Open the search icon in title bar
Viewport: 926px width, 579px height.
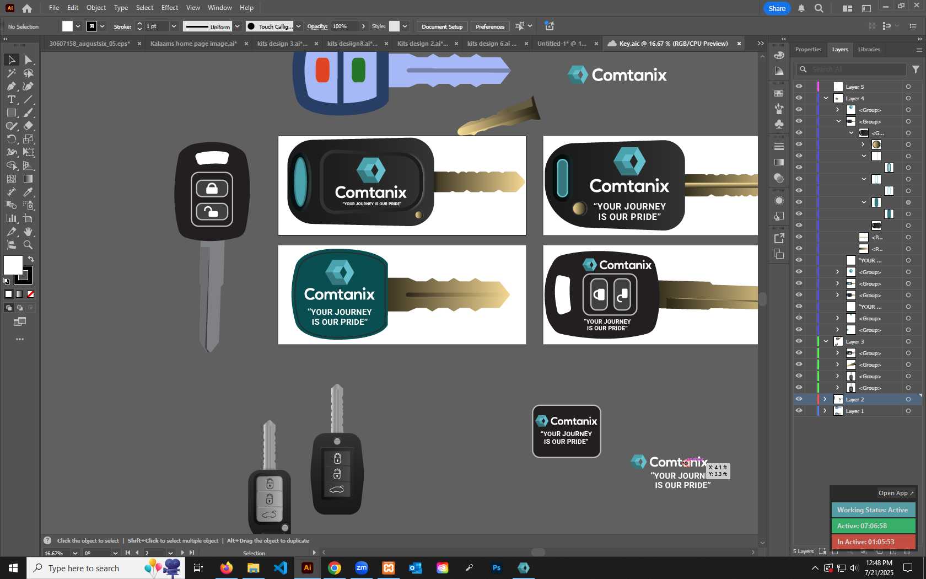tap(819, 8)
